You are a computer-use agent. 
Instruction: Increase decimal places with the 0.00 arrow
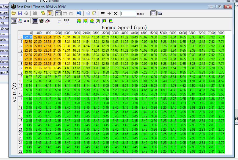tap(66, 21)
